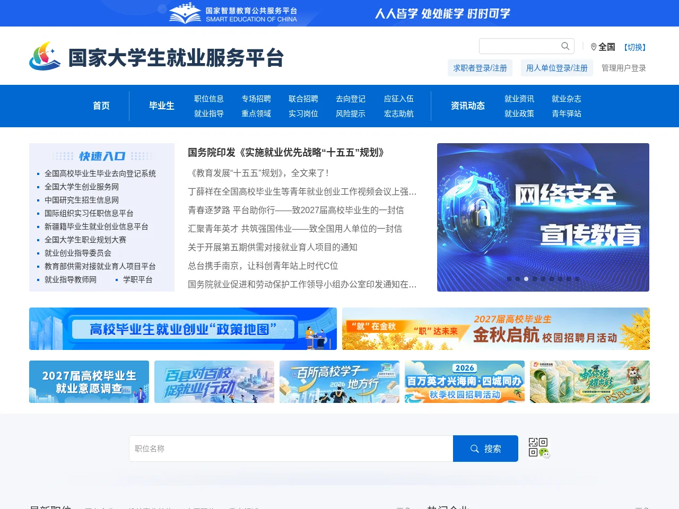
Task: Open 就业创业指导委员会 quick link
Action: [78, 253]
